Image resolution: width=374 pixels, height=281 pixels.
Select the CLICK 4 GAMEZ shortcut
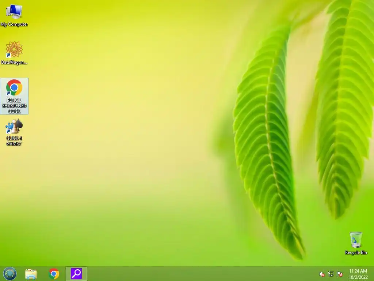[14, 132]
